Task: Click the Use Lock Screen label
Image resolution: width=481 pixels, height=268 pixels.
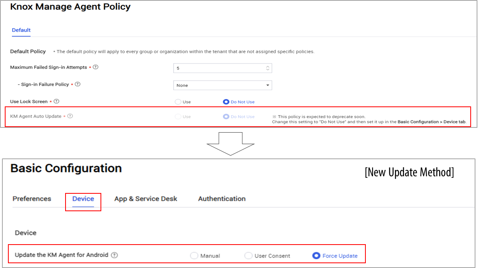Action: tap(29, 101)
